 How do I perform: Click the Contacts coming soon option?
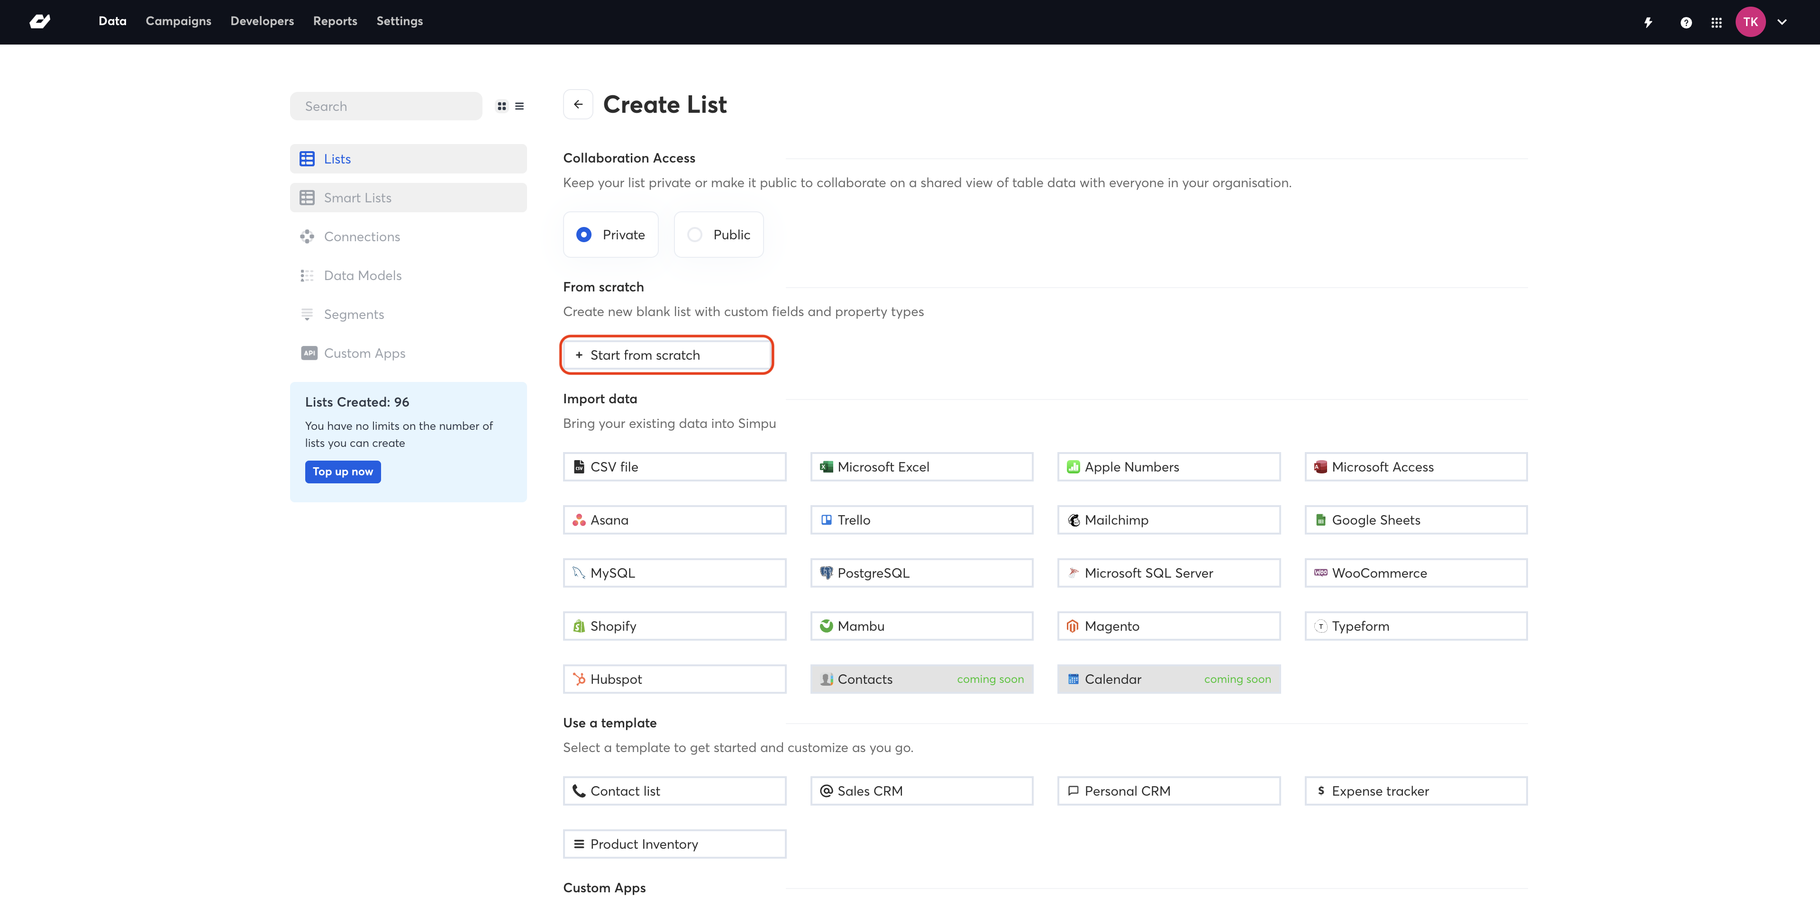pos(921,679)
